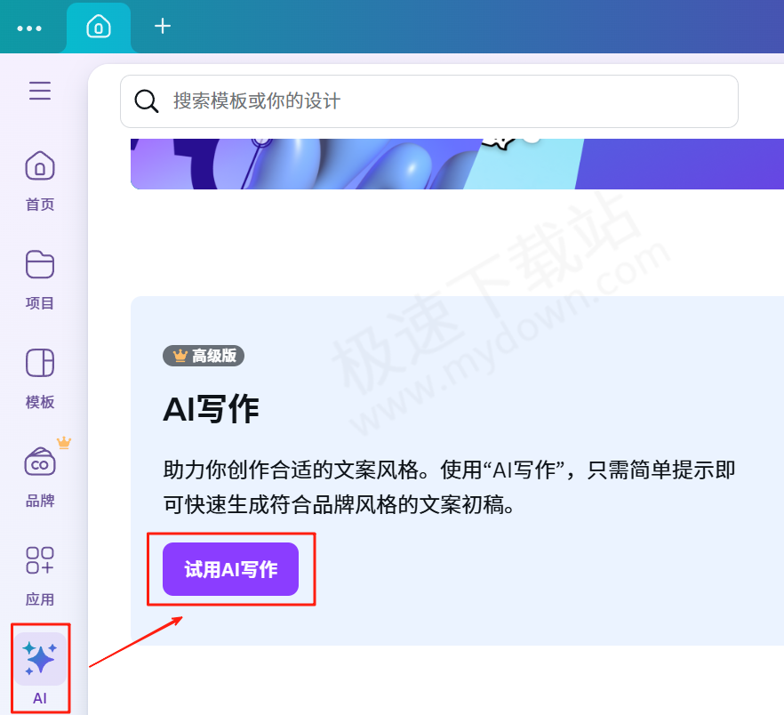Open 首页 via the home icon
The width and height of the screenshot is (784, 715).
point(39,166)
